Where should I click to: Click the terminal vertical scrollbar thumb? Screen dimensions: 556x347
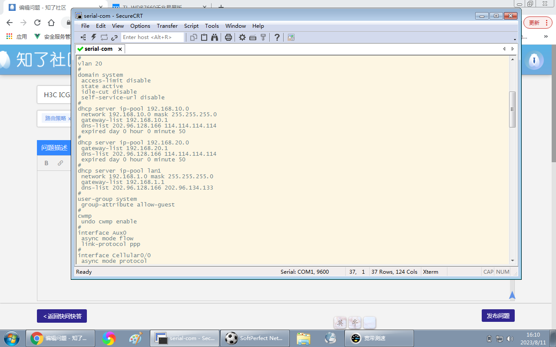(x=513, y=109)
